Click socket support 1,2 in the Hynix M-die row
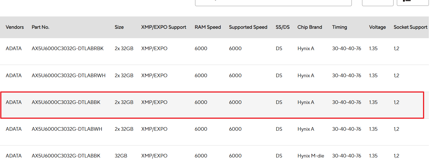 click(x=396, y=156)
